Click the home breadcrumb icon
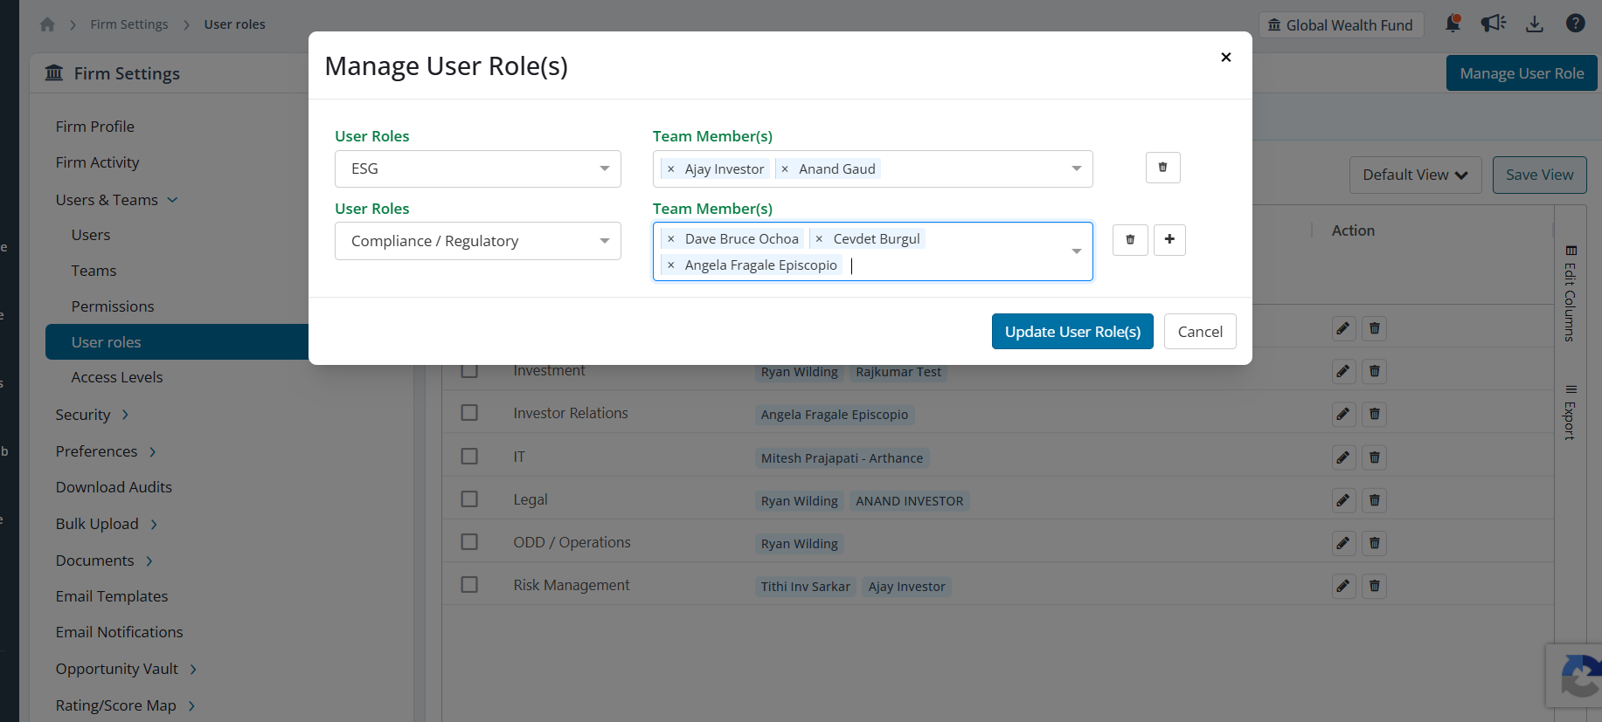Image resolution: width=1602 pixels, height=722 pixels. click(47, 24)
